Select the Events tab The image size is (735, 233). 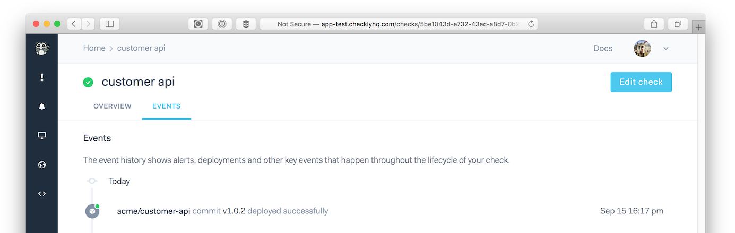[166, 106]
